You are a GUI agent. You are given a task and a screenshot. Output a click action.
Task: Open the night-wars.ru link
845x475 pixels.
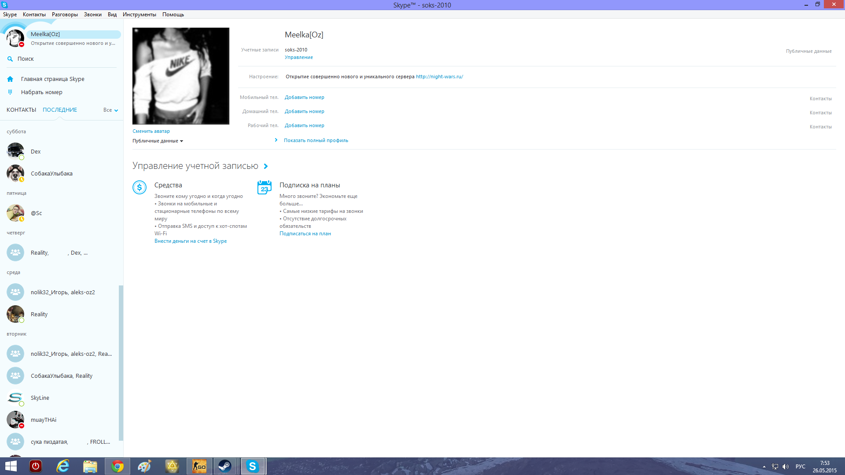[x=439, y=77]
